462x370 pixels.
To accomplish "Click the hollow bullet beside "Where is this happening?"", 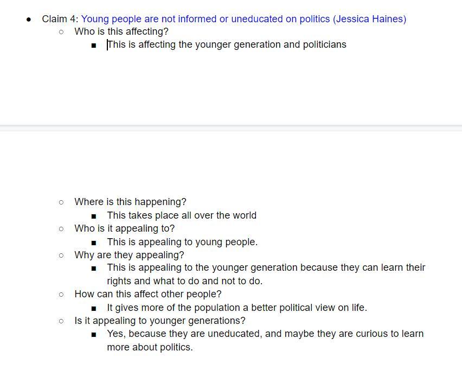I will (x=61, y=202).
